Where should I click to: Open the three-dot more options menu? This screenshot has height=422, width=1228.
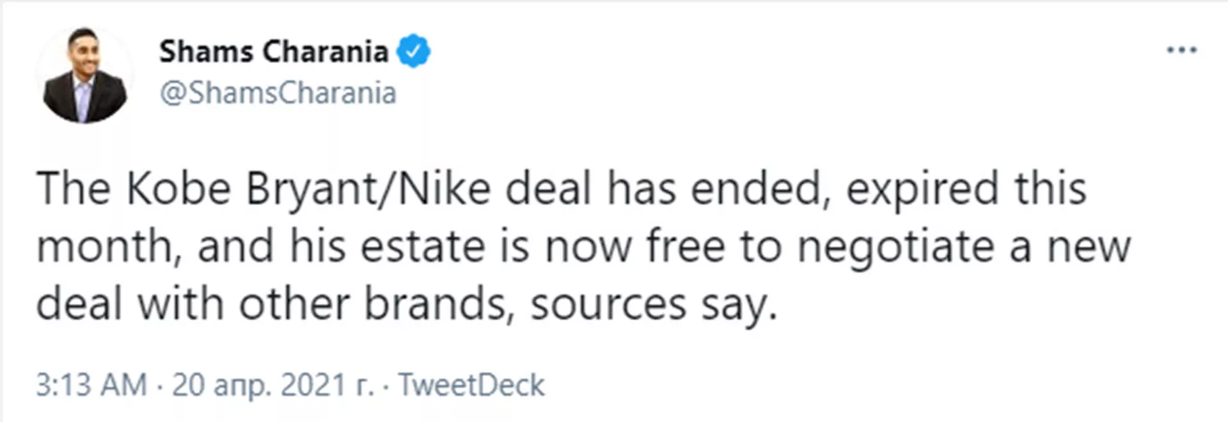[x=1181, y=50]
